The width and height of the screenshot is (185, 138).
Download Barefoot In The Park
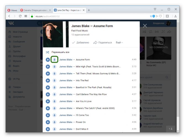[x=54, y=87]
